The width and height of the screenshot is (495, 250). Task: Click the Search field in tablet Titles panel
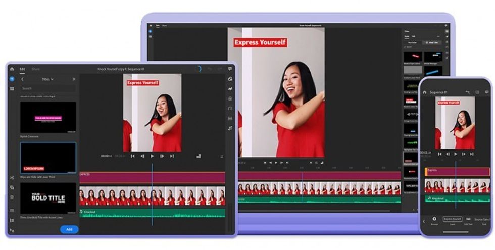point(48,88)
